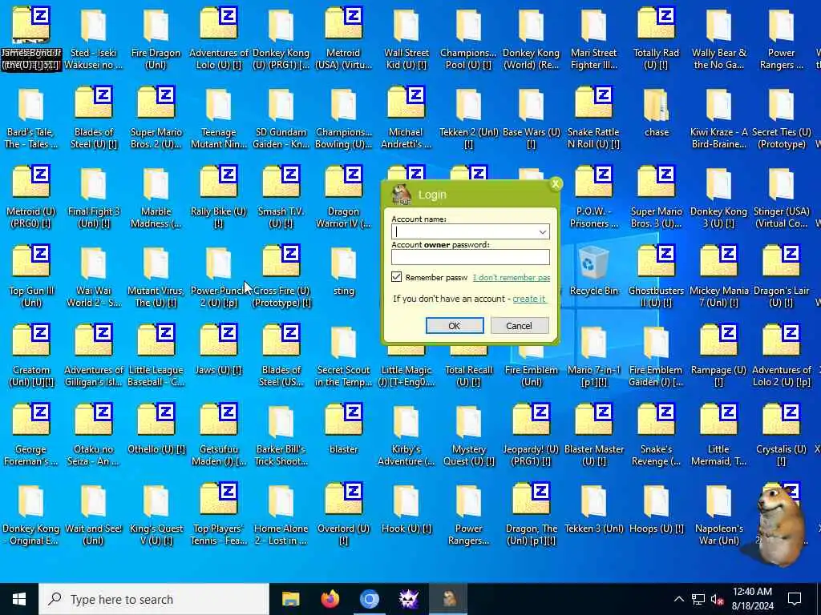Select the Hook (U) [!] file

pyautogui.click(x=406, y=508)
